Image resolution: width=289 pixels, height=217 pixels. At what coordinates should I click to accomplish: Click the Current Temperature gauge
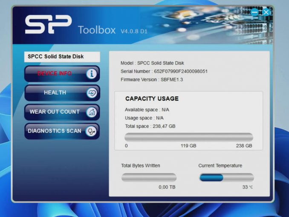coord(226,177)
